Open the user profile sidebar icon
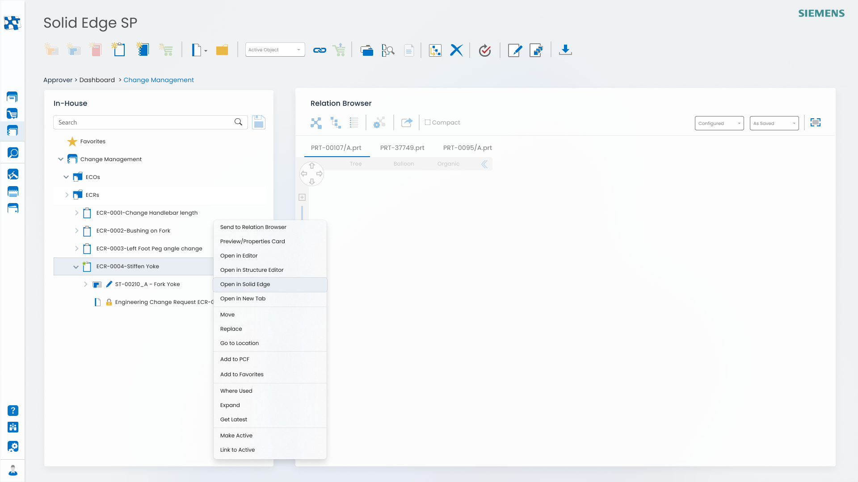The image size is (858, 482). point(13,470)
